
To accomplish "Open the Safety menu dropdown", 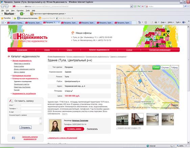I will pyautogui.click(x=171, y=22).
